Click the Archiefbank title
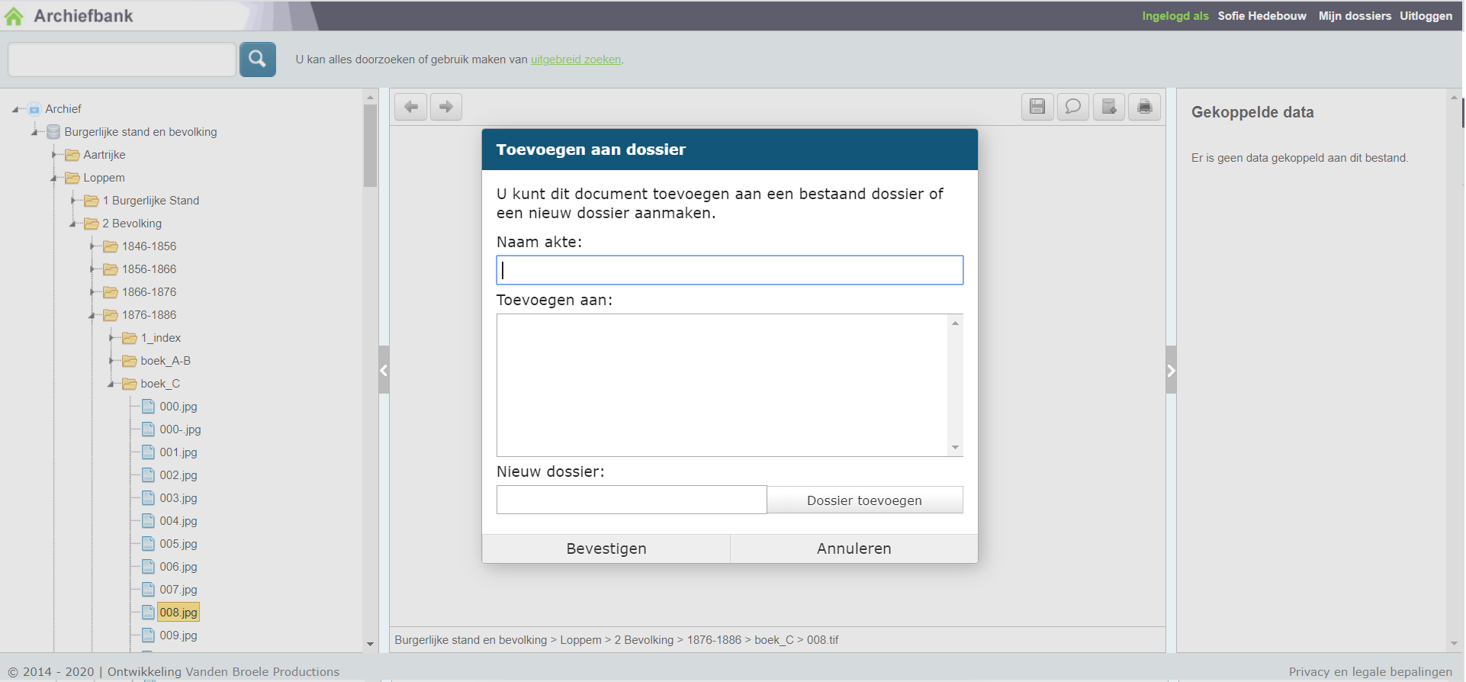This screenshot has height=682, width=1466. pyautogui.click(x=83, y=16)
